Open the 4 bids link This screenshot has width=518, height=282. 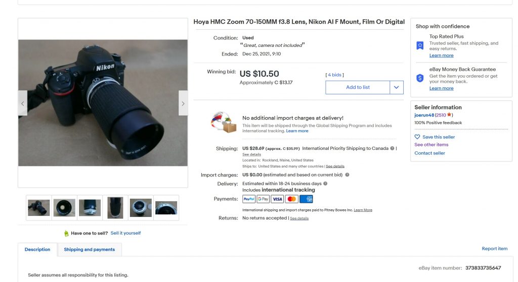tap(335, 75)
